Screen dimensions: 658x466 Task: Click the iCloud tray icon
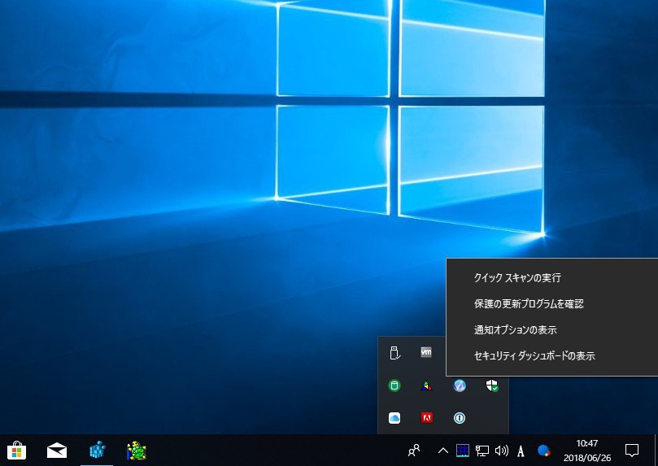click(x=394, y=418)
